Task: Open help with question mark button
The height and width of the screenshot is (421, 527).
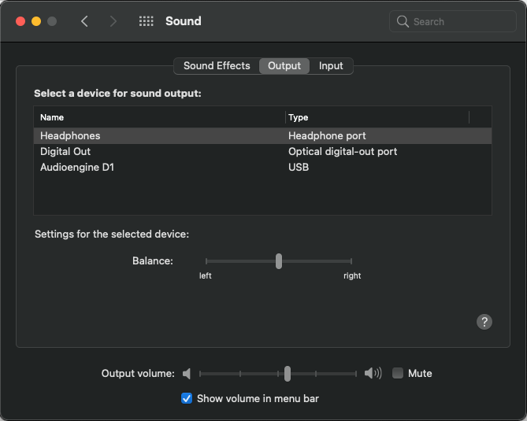Action: tap(484, 322)
